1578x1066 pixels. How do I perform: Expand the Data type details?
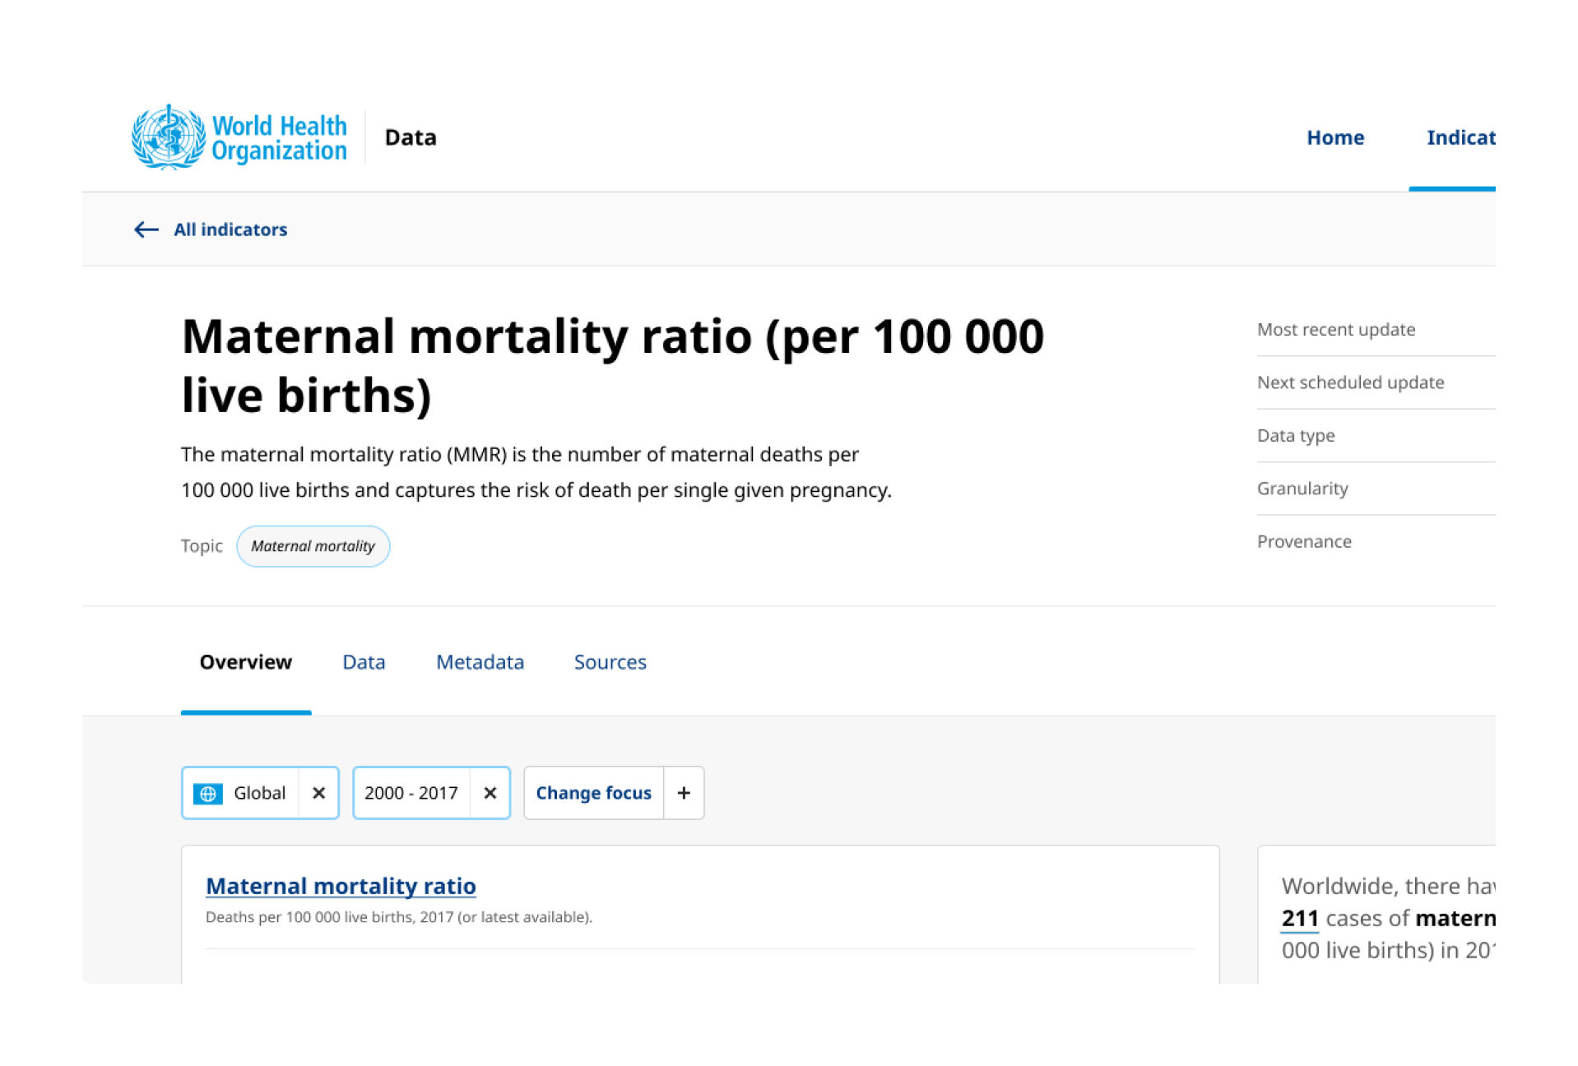tap(1296, 435)
